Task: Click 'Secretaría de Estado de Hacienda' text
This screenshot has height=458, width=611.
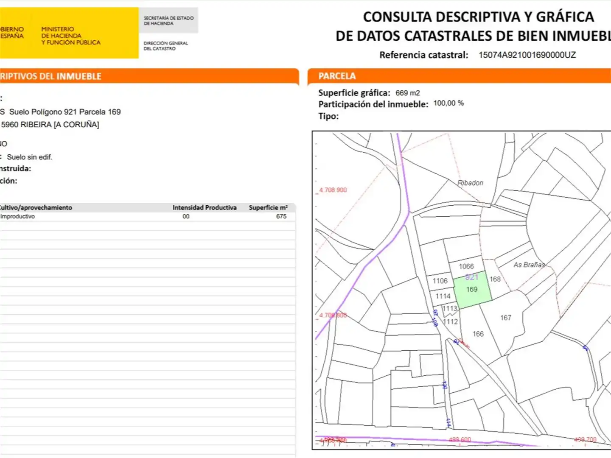Action: click(x=168, y=21)
